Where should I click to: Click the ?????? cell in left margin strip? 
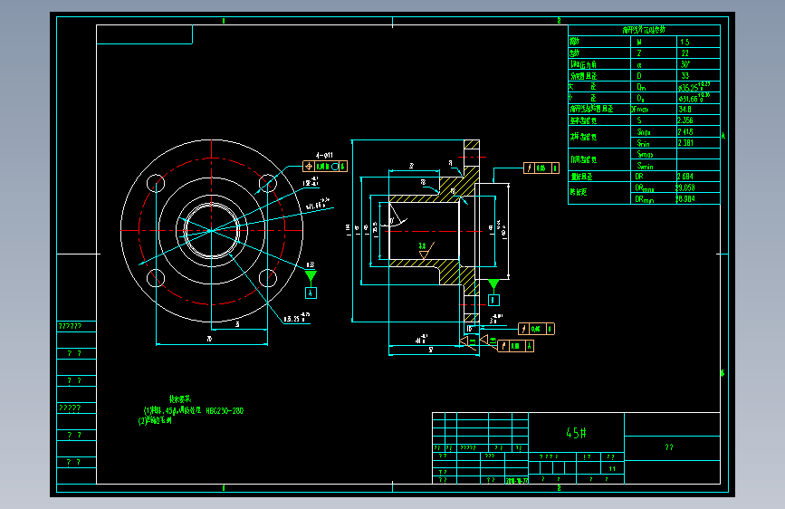coord(77,327)
